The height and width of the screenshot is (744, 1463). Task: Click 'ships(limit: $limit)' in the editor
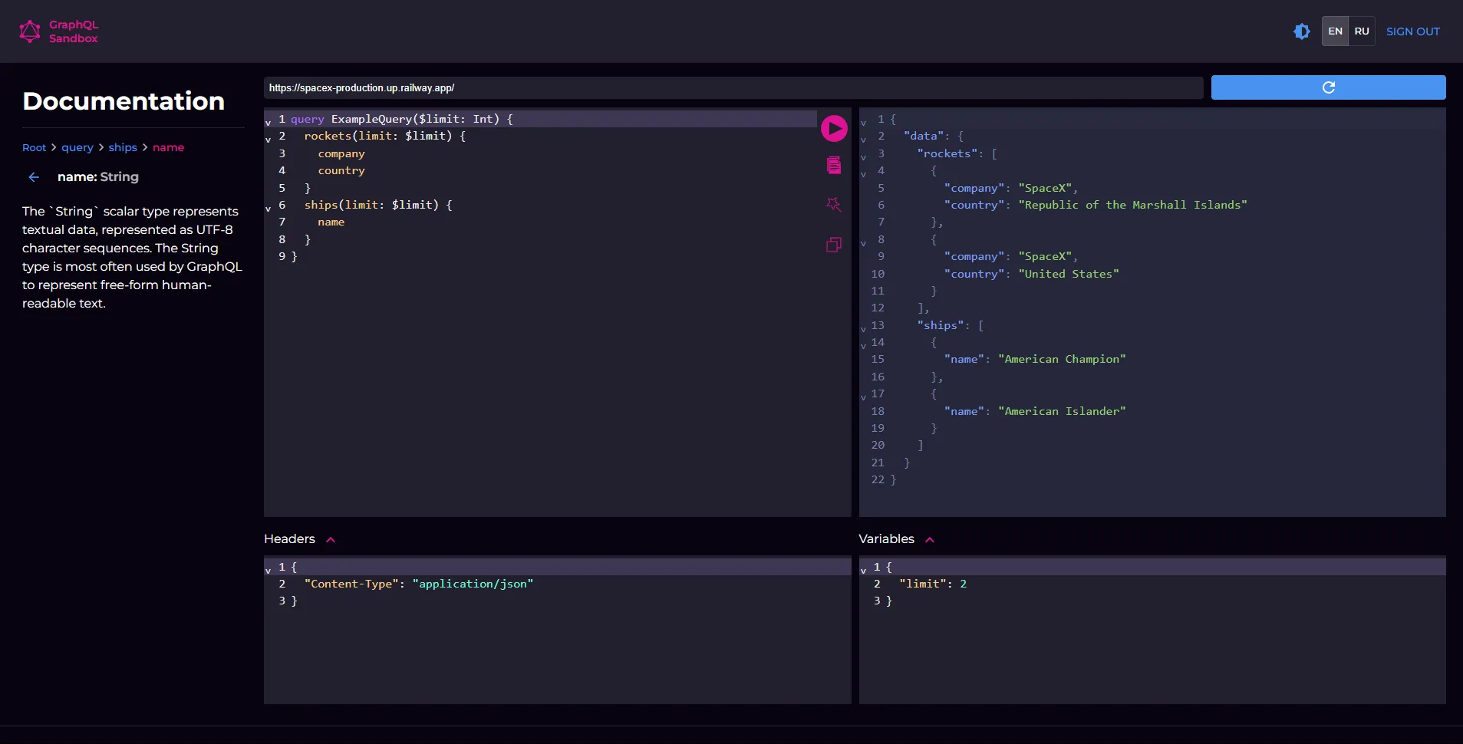pyautogui.click(x=371, y=205)
